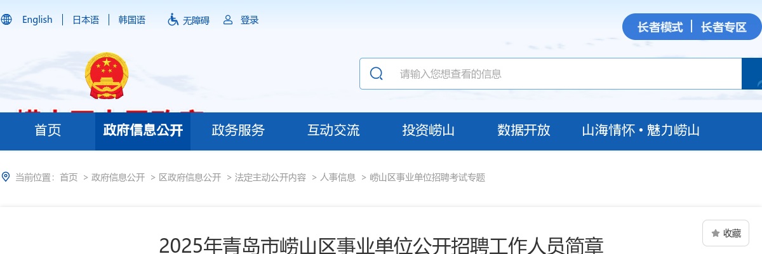Viewport: 762px width, 254px height.
Task: Click the user login icon
Action: [x=228, y=20]
